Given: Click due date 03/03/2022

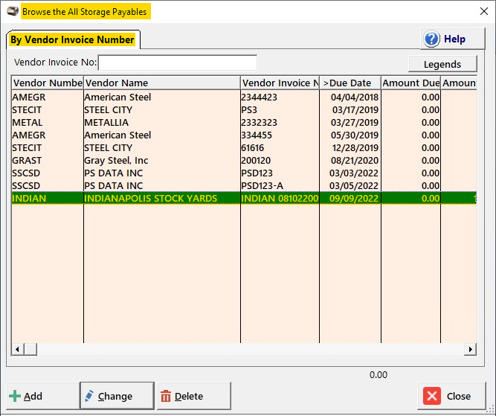Looking at the screenshot, I should click(x=354, y=173).
